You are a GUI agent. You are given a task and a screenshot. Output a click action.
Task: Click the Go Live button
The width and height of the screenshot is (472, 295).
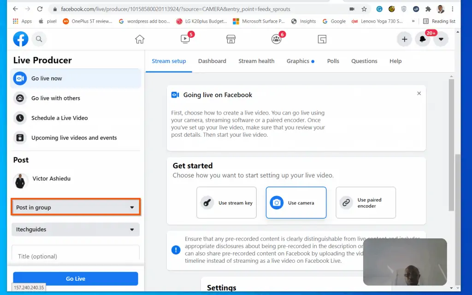point(76,279)
